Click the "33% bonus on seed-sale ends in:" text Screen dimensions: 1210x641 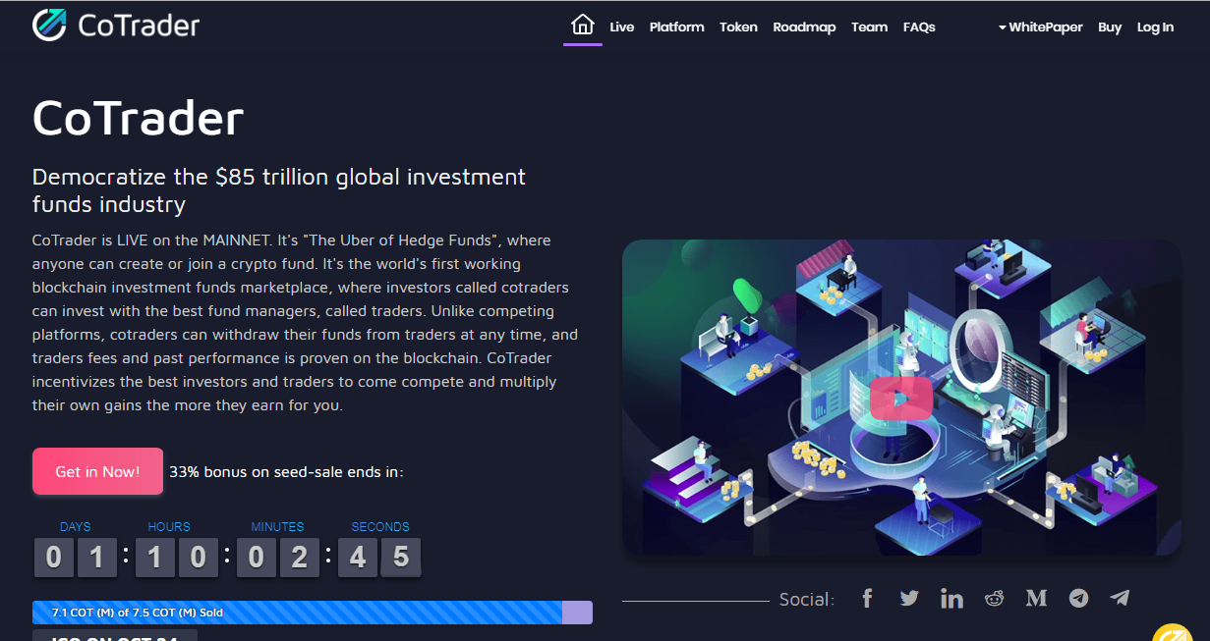click(286, 472)
